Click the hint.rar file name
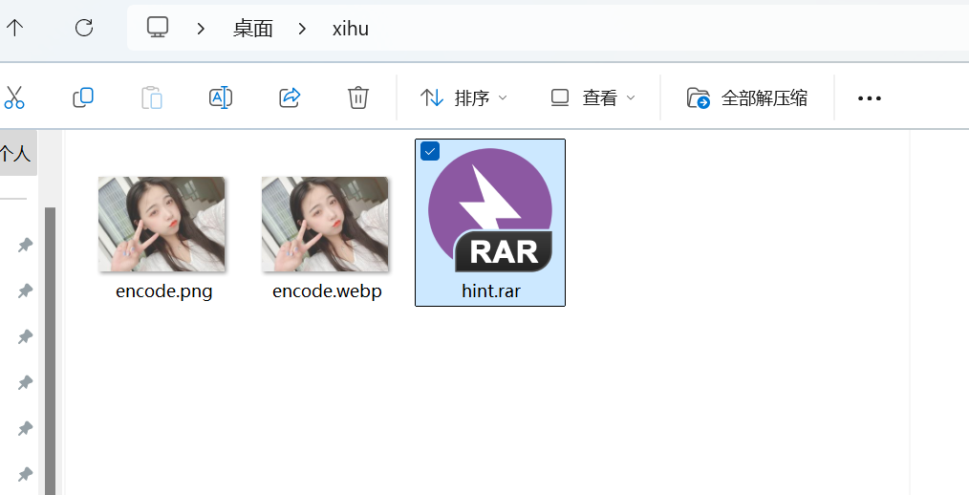Screen dimensions: 969x495 click(x=490, y=291)
